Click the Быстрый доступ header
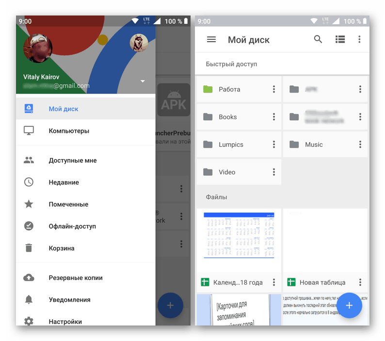385x341 pixels. coord(231,64)
